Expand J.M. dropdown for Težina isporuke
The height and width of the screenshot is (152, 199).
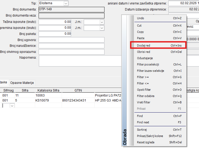pos(102,22)
